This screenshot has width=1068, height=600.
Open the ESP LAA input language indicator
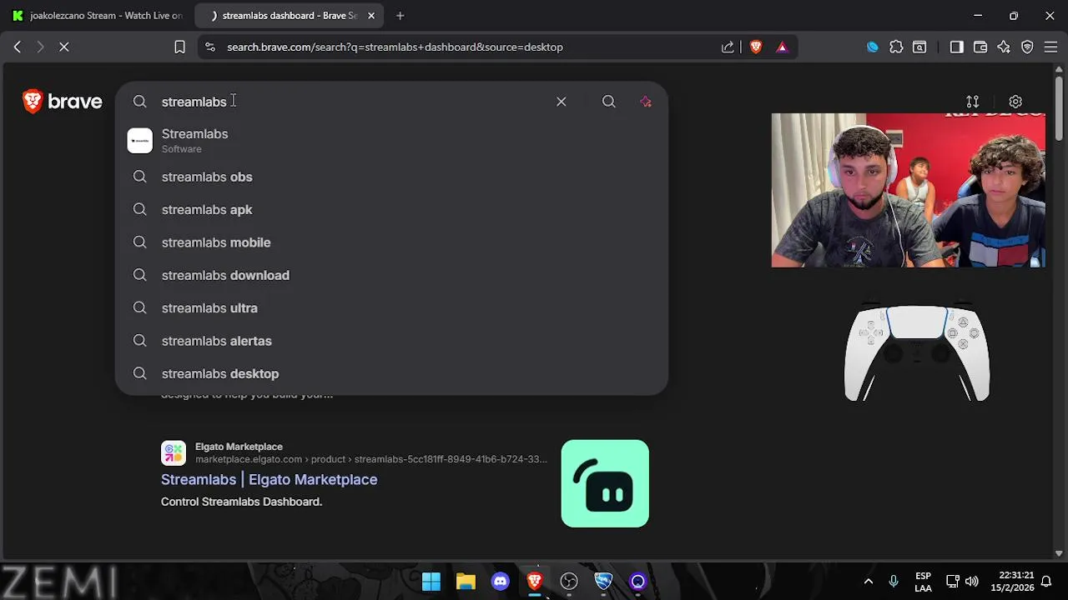coord(923,582)
